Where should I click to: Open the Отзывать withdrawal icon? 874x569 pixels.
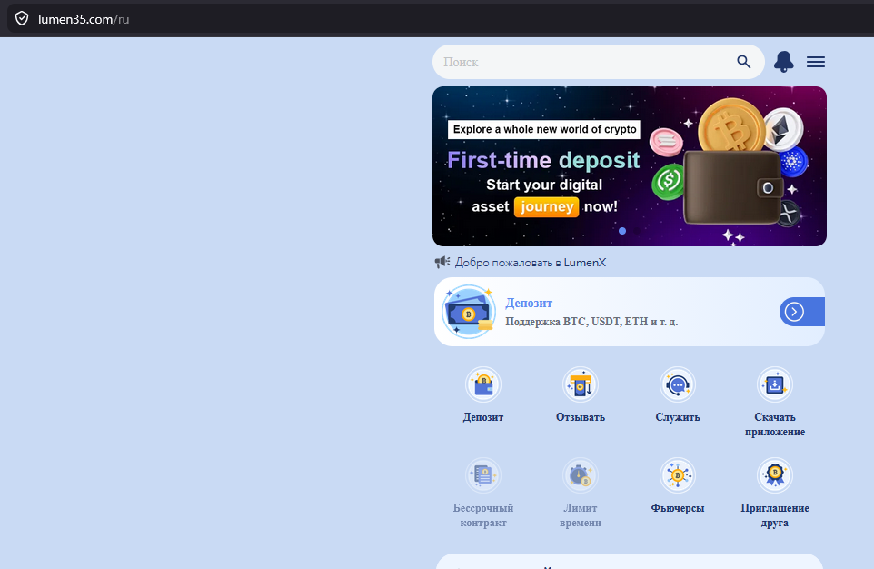pyautogui.click(x=581, y=384)
